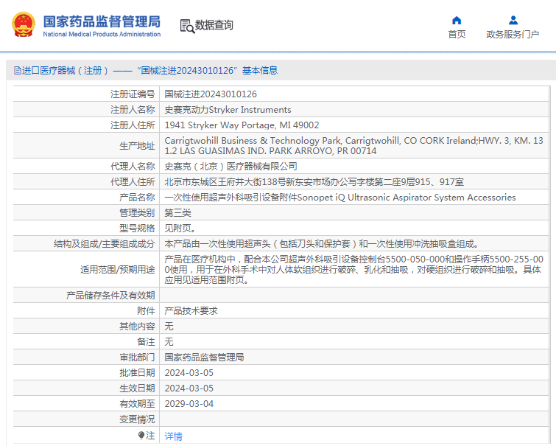Select the 生效日期 value 2024-03-05
Viewport: 556px width, 446px height.
pos(189,388)
